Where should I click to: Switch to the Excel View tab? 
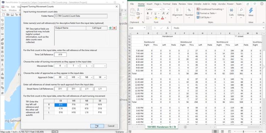click(190, 4)
